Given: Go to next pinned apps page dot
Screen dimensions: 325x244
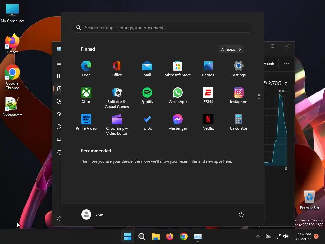Looking at the screenshot, I should pyautogui.click(x=259, y=99).
